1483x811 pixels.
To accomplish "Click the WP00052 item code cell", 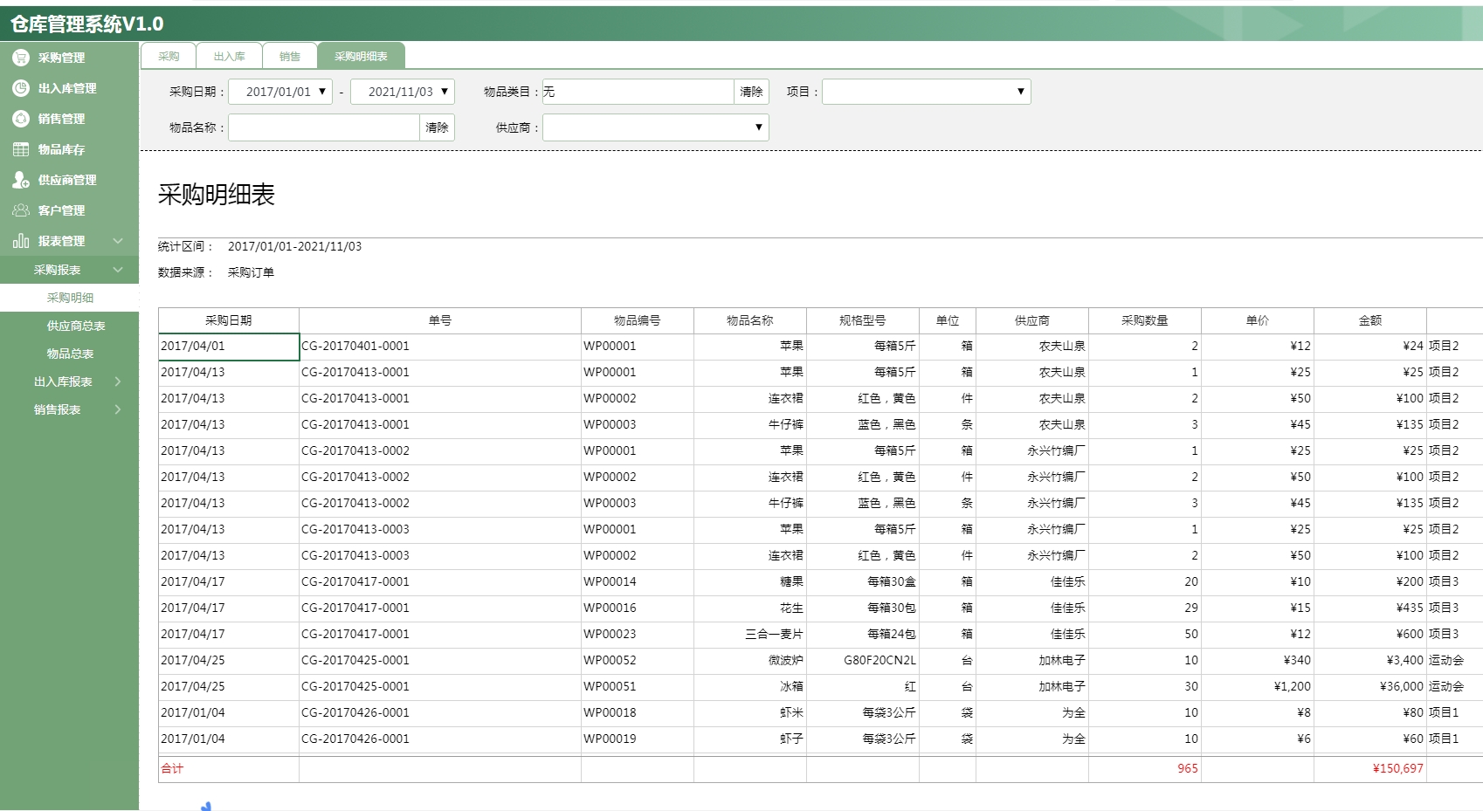I will pyautogui.click(x=638, y=661).
